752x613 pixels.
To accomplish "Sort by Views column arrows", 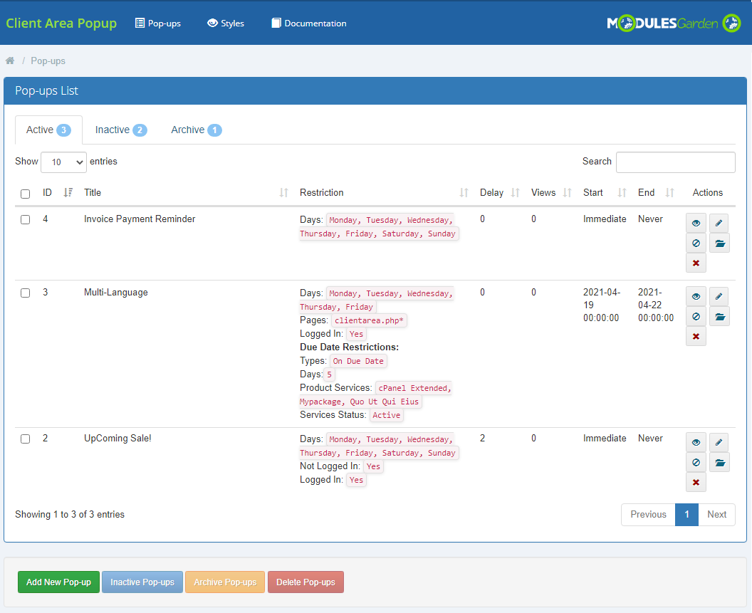I will (x=568, y=192).
